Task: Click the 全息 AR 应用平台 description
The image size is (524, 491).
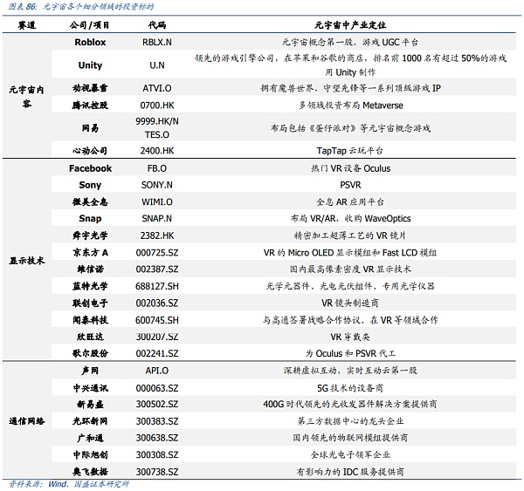Action: pyautogui.click(x=350, y=202)
